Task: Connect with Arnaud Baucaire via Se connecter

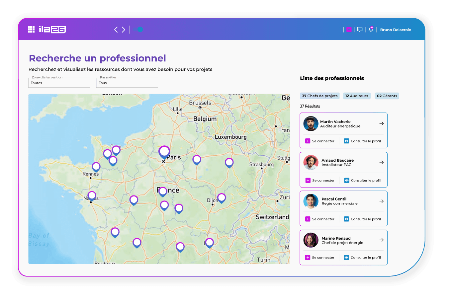Action: 320,181
